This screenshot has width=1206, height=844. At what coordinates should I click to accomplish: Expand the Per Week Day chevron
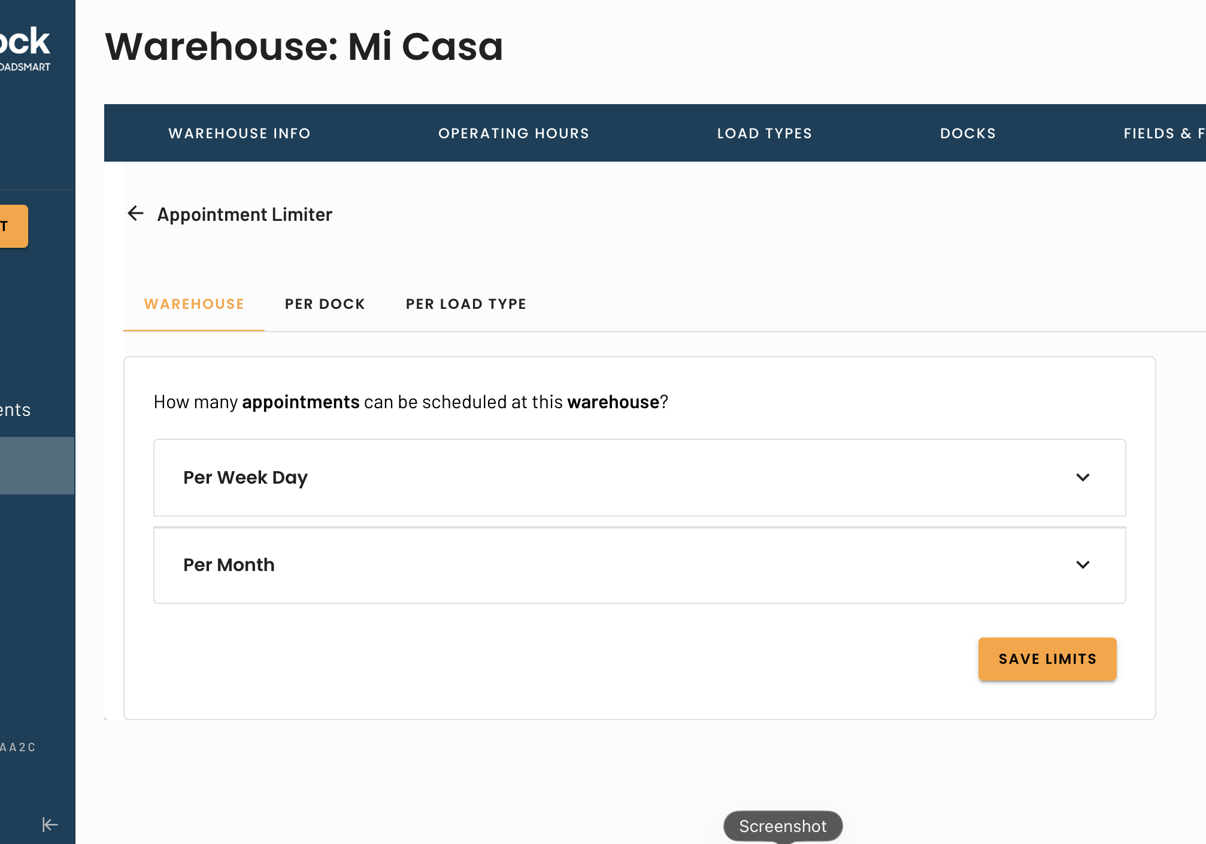(x=1083, y=477)
